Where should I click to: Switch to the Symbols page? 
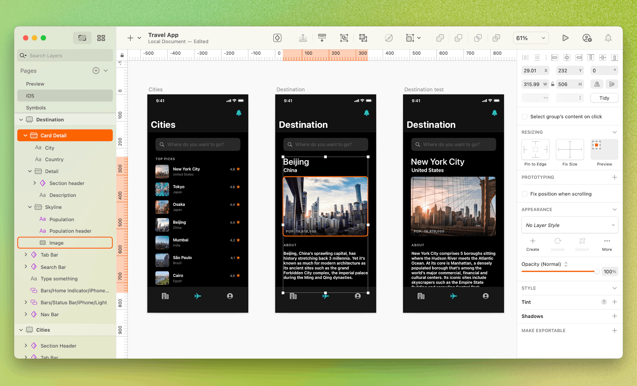(x=36, y=108)
